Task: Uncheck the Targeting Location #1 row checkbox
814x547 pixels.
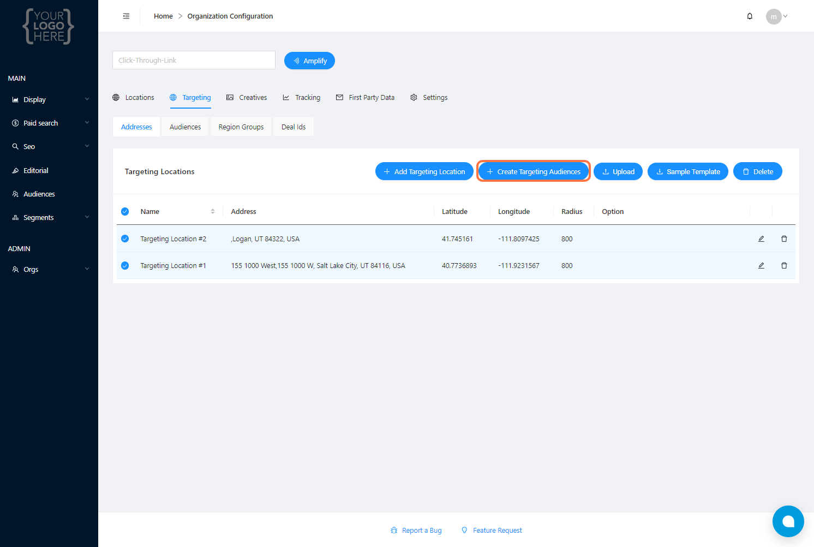Action: point(125,265)
